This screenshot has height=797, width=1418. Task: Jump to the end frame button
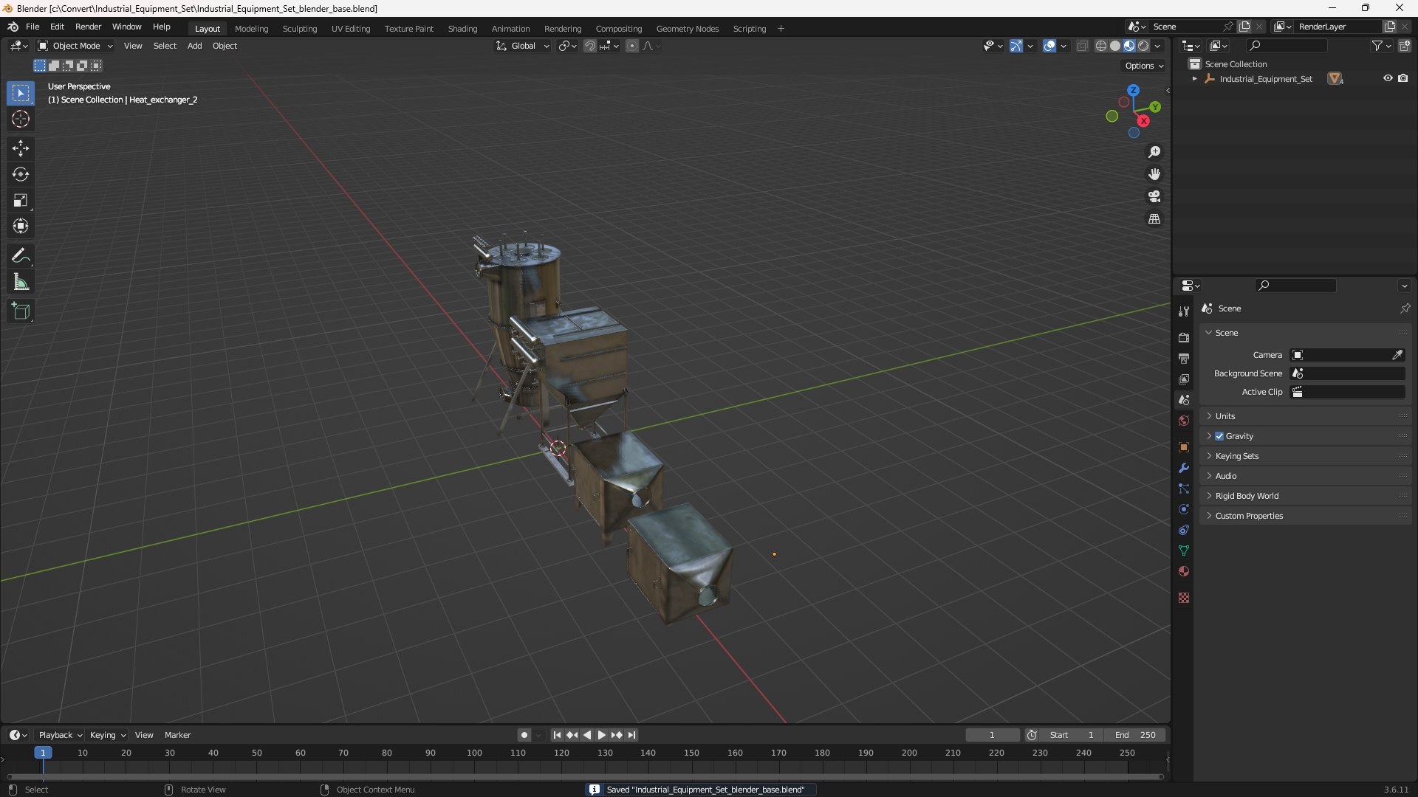(631, 735)
